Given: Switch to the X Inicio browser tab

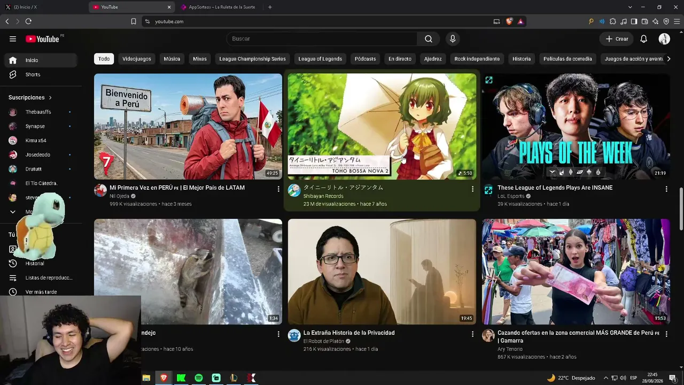Looking at the screenshot, I should click(43, 7).
